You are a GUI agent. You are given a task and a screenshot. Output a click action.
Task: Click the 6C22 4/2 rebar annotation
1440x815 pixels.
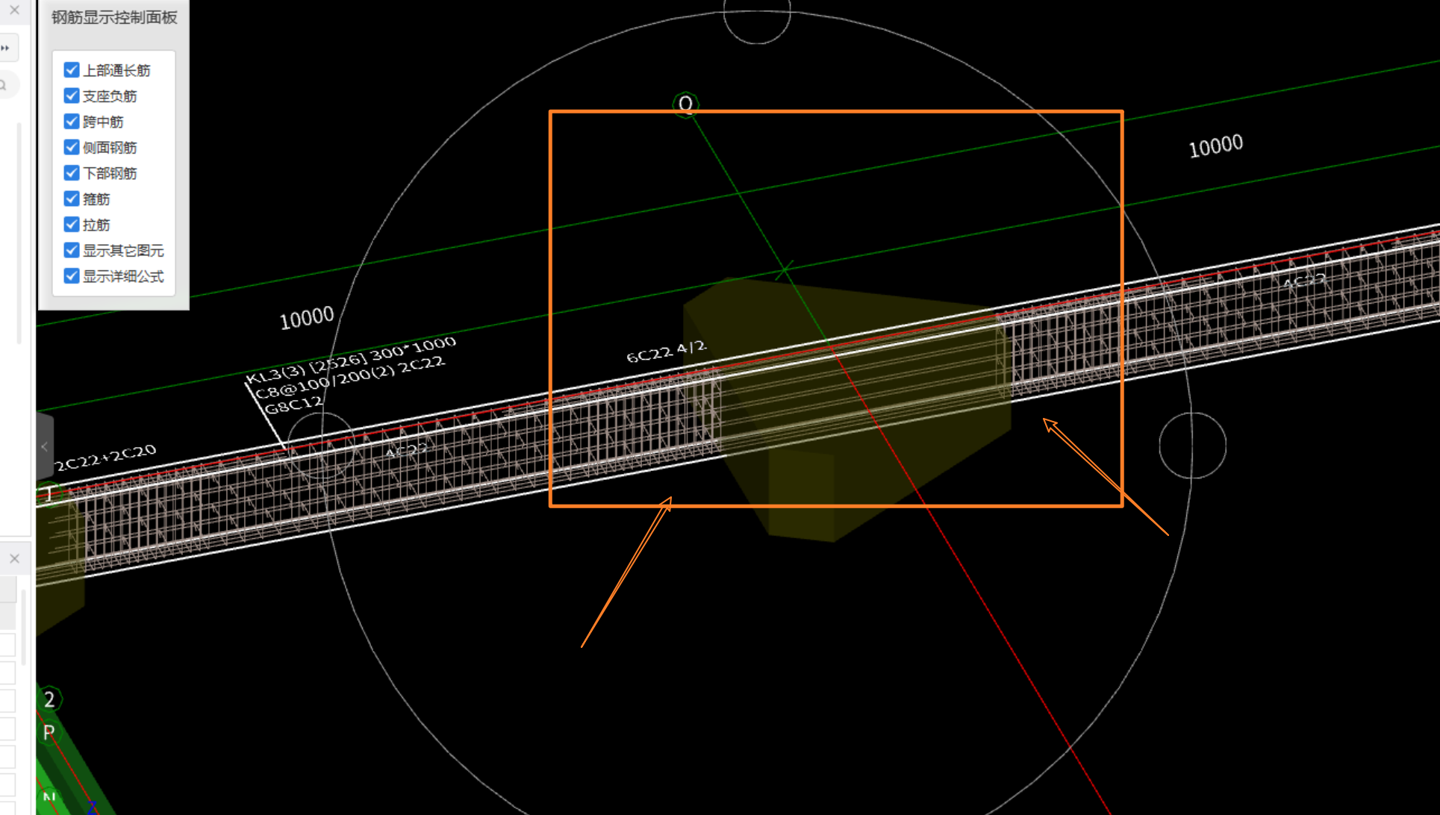[667, 352]
